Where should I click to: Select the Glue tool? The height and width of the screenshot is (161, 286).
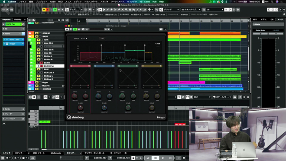point(119,10)
